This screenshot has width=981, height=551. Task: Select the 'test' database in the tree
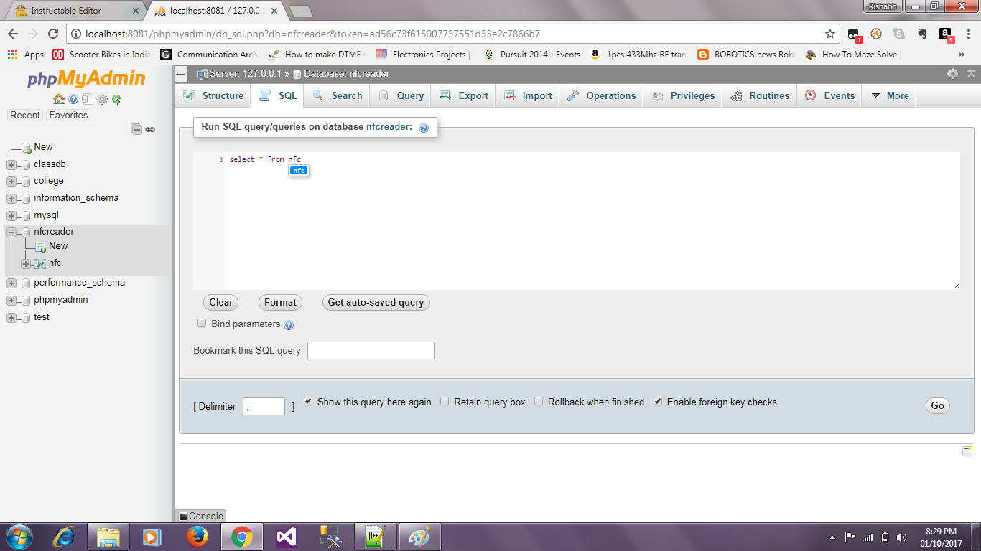pyautogui.click(x=42, y=317)
